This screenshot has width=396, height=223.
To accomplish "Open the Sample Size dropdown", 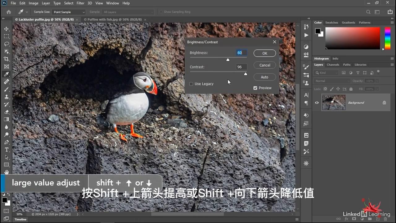I will (x=69, y=12).
